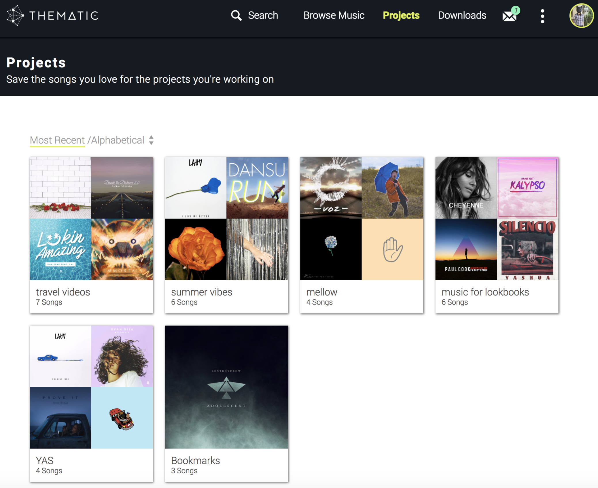Open the summer vibes project title
The width and height of the screenshot is (598, 488).
click(202, 292)
